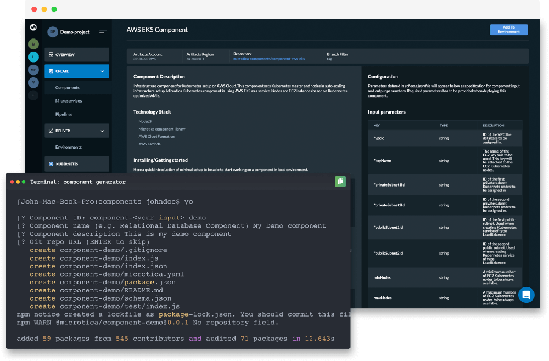Close the terminal window with red dot

[12, 182]
